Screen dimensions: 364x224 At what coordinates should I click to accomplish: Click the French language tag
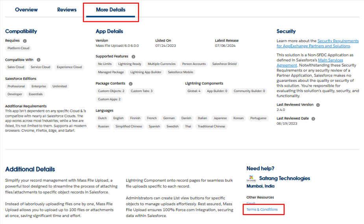coord(152,118)
